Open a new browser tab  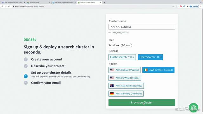click(104, 3)
